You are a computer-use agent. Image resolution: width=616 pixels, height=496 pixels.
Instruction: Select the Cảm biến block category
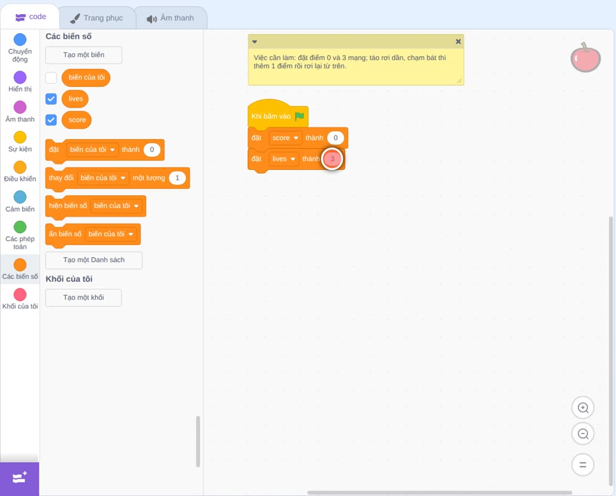20,202
